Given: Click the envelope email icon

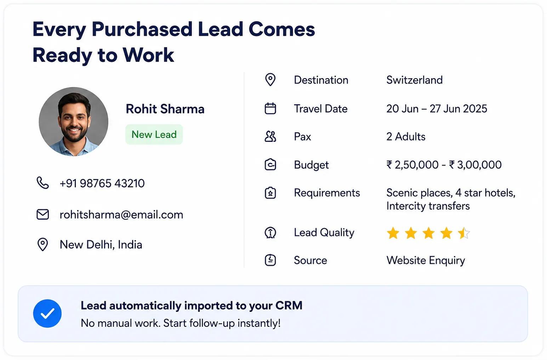Looking at the screenshot, I should tap(43, 214).
